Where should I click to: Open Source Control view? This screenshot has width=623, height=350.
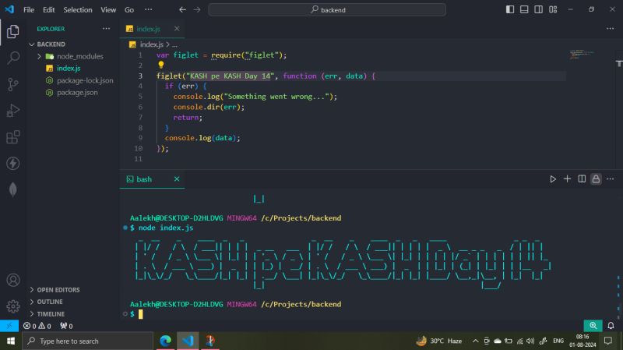(x=12, y=84)
